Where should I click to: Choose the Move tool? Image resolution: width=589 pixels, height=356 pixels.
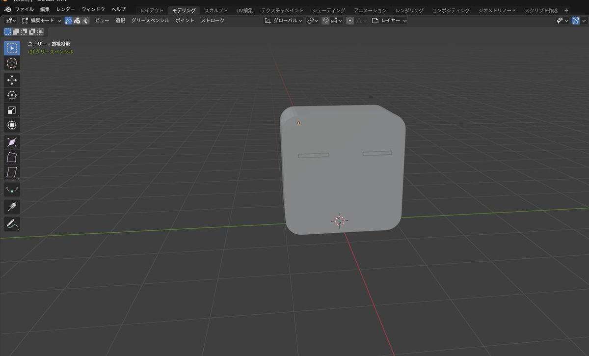[x=12, y=80]
